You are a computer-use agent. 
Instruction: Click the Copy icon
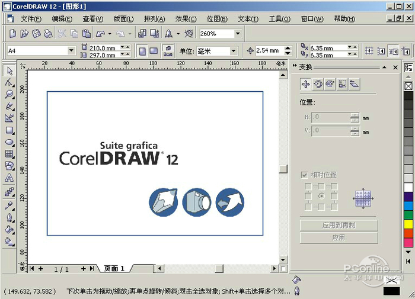tap(74, 34)
